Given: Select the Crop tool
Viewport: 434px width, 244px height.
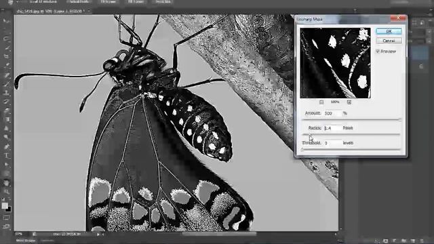Looking at the screenshot, I should click(6, 56).
